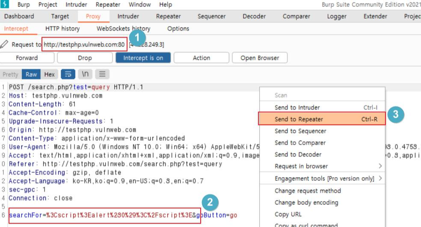Open the Proxy Options sub-tab
The image size is (421, 227).
tap(178, 29)
